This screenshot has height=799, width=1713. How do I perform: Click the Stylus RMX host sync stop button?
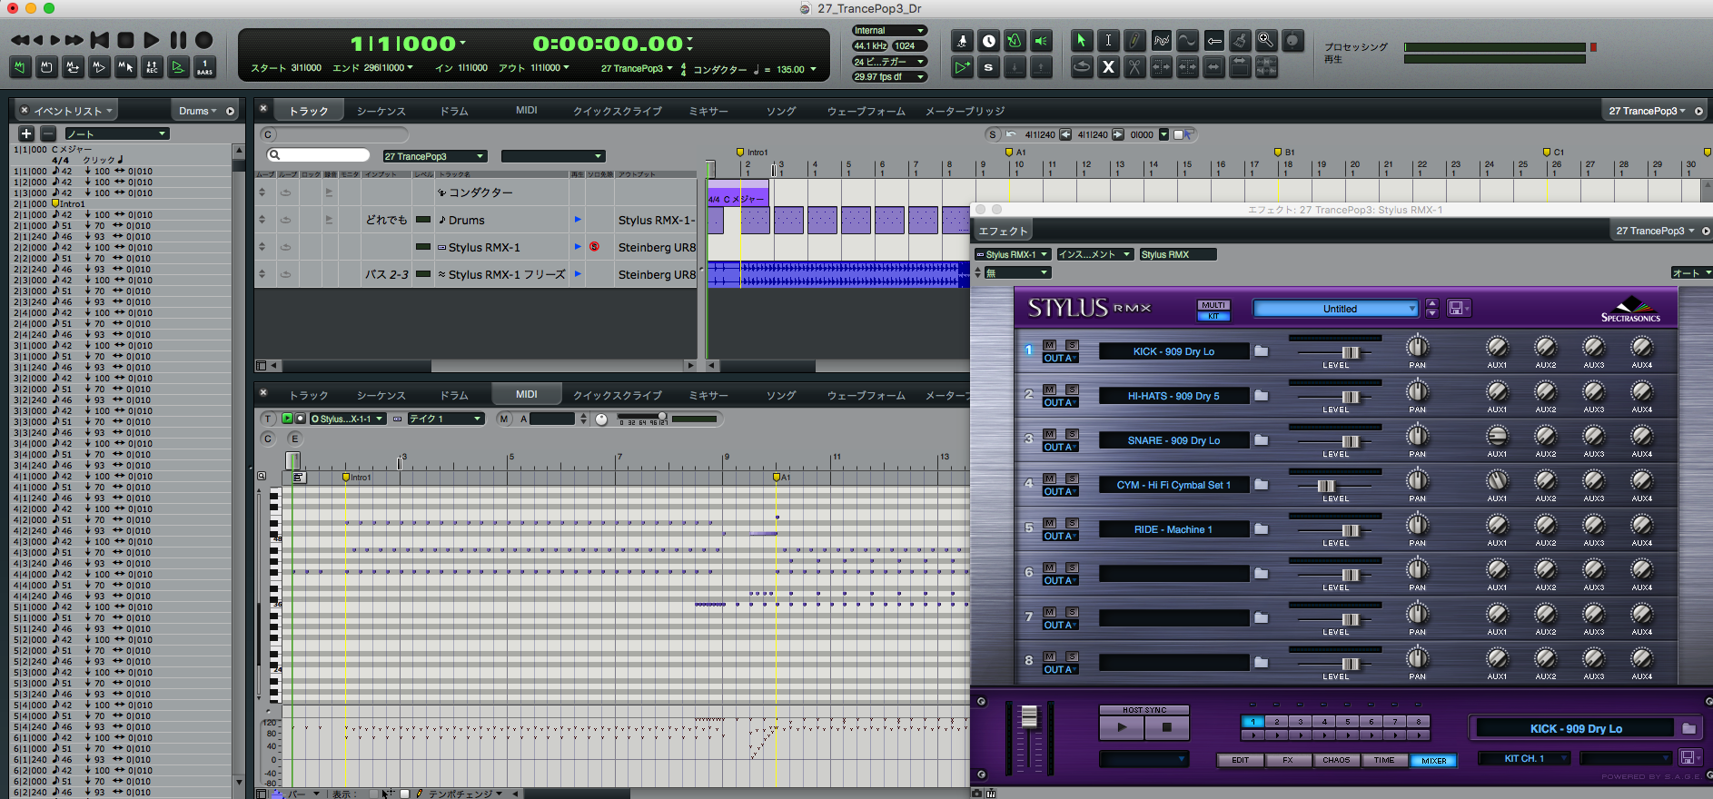click(x=1167, y=727)
